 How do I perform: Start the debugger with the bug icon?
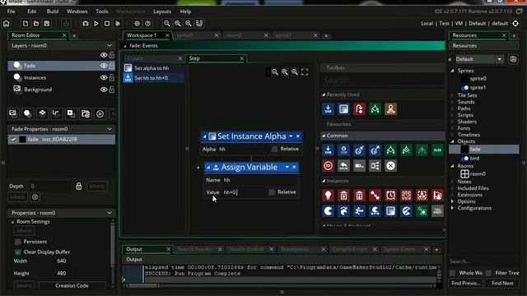tap(86, 24)
